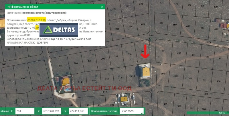The image size is (229, 116).
Task: Select parcel 492 on the map
Action: [x=179, y=53]
